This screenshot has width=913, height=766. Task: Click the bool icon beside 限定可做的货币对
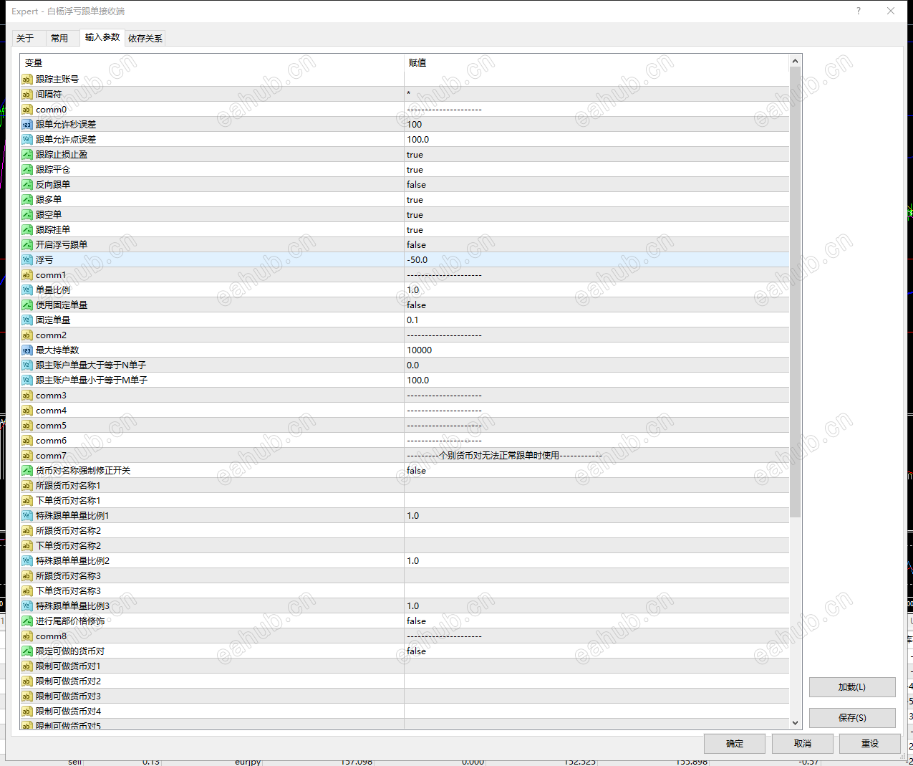click(27, 651)
